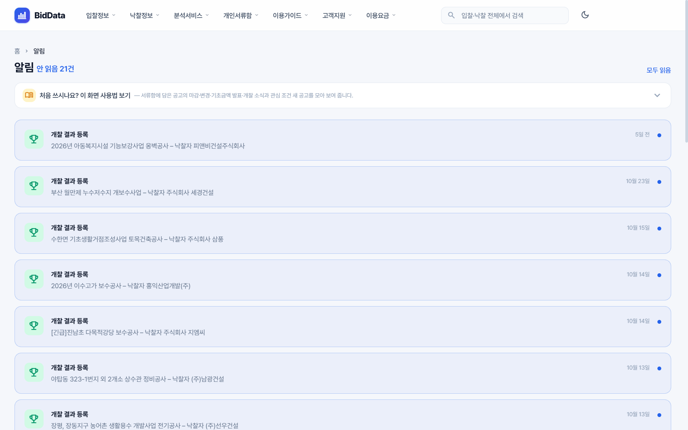Viewport: 688px width, 430px height.
Task: Open the 개인서류함 dropdown menu
Action: 241,15
